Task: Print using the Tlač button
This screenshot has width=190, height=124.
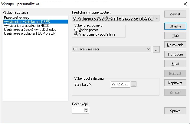Action: coord(175,36)
